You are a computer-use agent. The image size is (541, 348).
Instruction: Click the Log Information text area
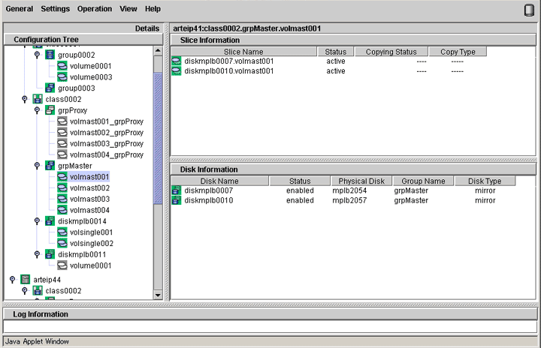pos(270,326)
